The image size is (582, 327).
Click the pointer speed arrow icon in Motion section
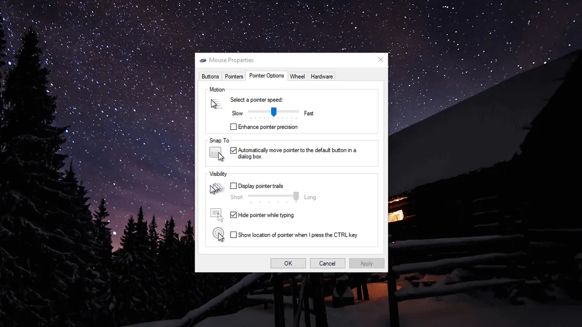216,103
